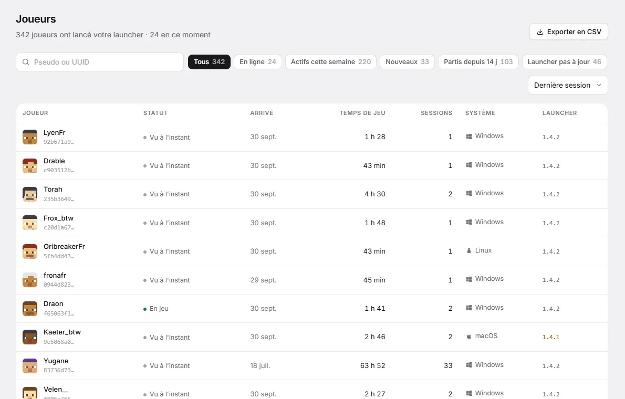Click the LAUNCHER column header
Screen dimensions: 625x399
click(560, 113)
